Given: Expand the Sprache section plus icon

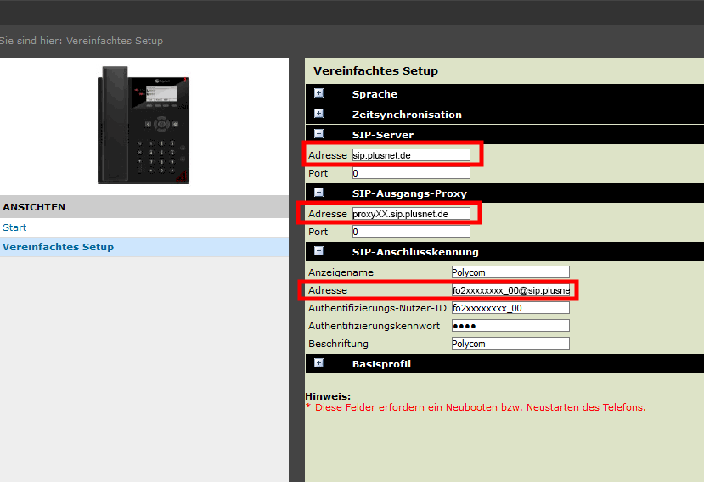Looking at the screenshot, I should (x=318, y=93).
